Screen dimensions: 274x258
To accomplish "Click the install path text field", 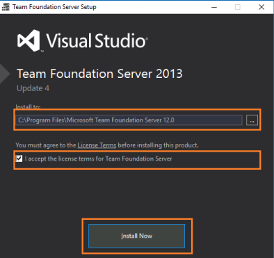I will 129,120.
